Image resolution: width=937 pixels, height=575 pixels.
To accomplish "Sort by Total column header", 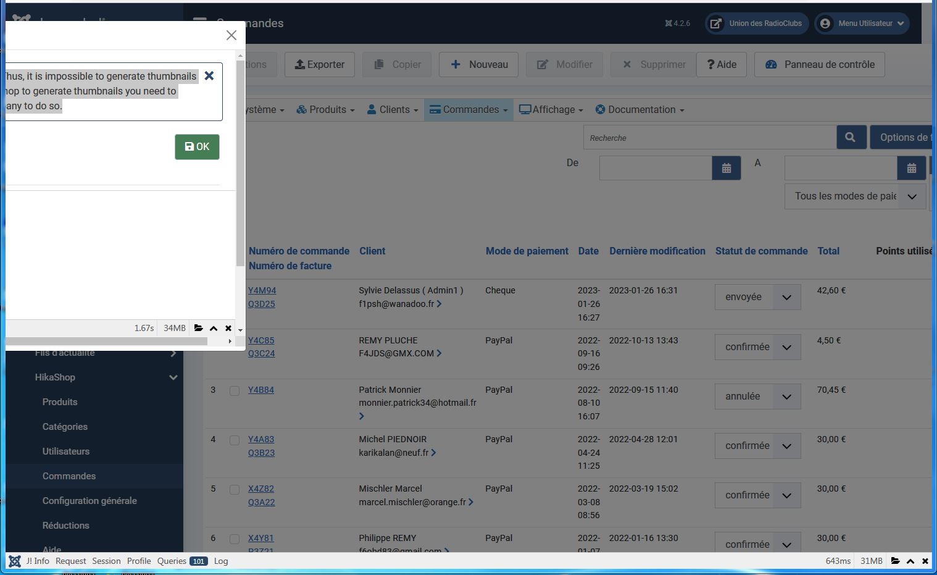I will click(828, 251).
